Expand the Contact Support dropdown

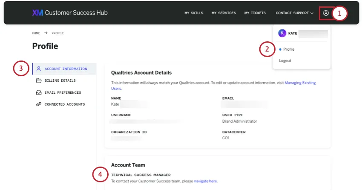click(292, 13)
